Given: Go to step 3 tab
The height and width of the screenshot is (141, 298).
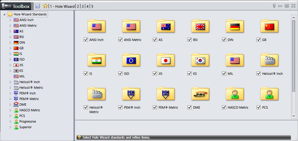Looking at the screenshot, I should (83, 7).
